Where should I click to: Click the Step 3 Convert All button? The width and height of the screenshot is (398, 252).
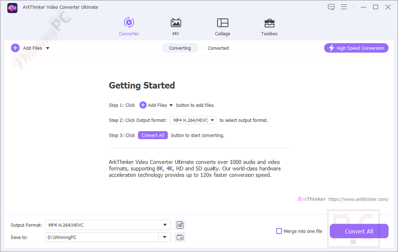153,135
